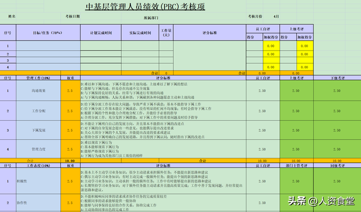Click the 考核日期 label cell

point(73,16)
